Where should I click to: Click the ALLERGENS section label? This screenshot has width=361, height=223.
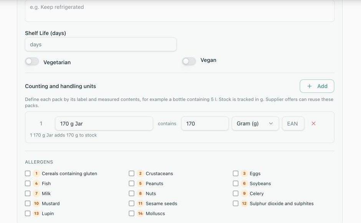(39, 162)
